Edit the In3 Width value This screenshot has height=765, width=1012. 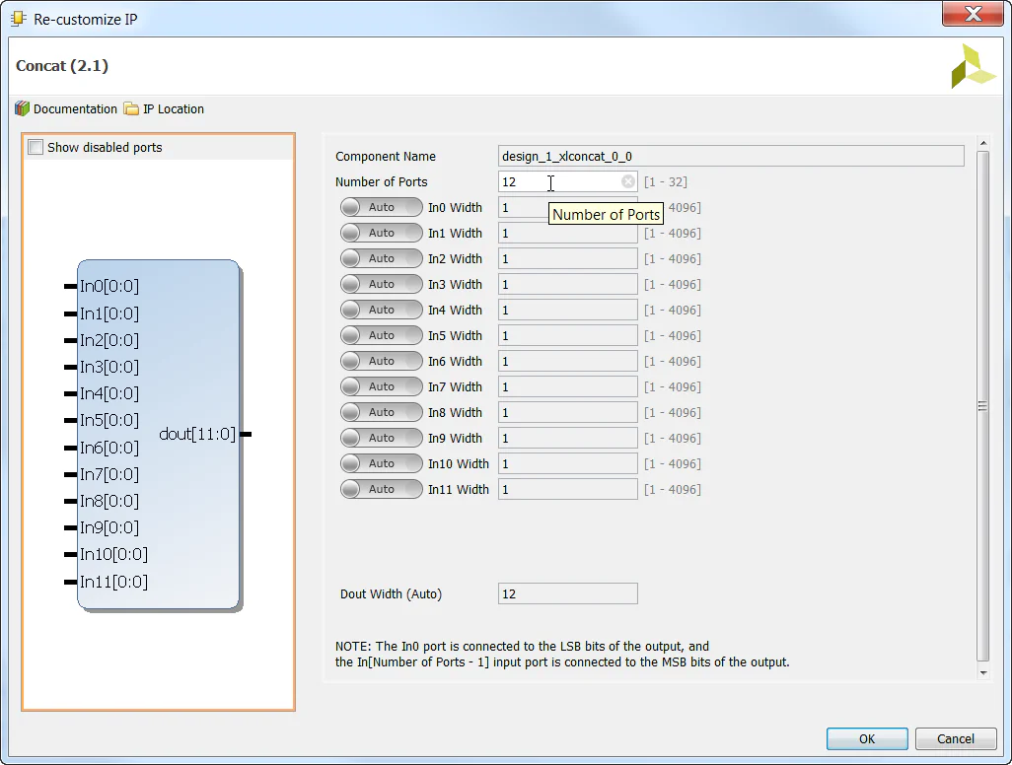click(x=567, y=284)
